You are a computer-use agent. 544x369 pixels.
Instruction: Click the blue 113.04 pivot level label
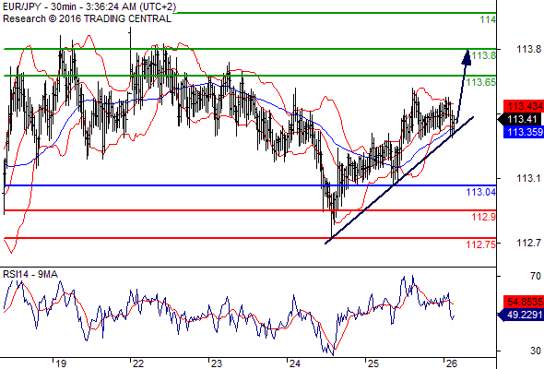click(481, 192)
